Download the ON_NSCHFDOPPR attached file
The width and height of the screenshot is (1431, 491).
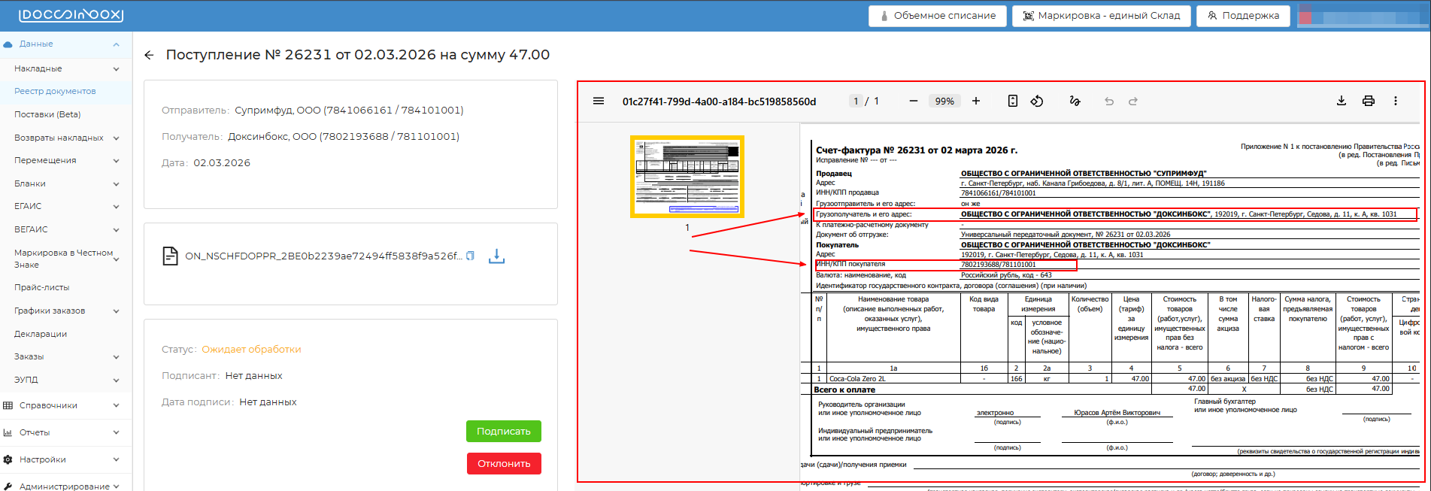click(x=496, y=256)
